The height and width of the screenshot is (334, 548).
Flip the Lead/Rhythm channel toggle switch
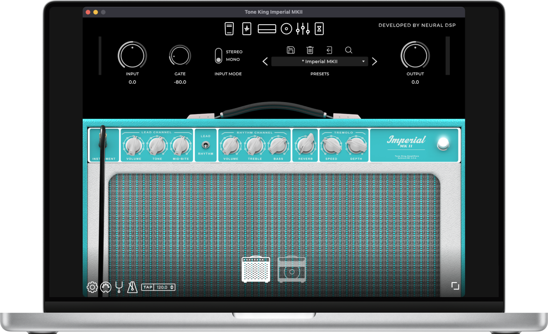tap(205, 145)
